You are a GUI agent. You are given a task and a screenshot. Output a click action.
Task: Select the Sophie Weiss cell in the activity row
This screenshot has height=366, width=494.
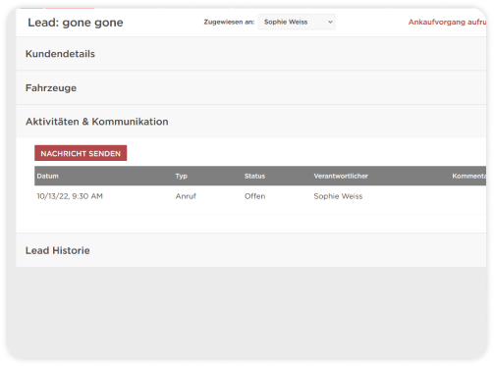click(338, 196)
